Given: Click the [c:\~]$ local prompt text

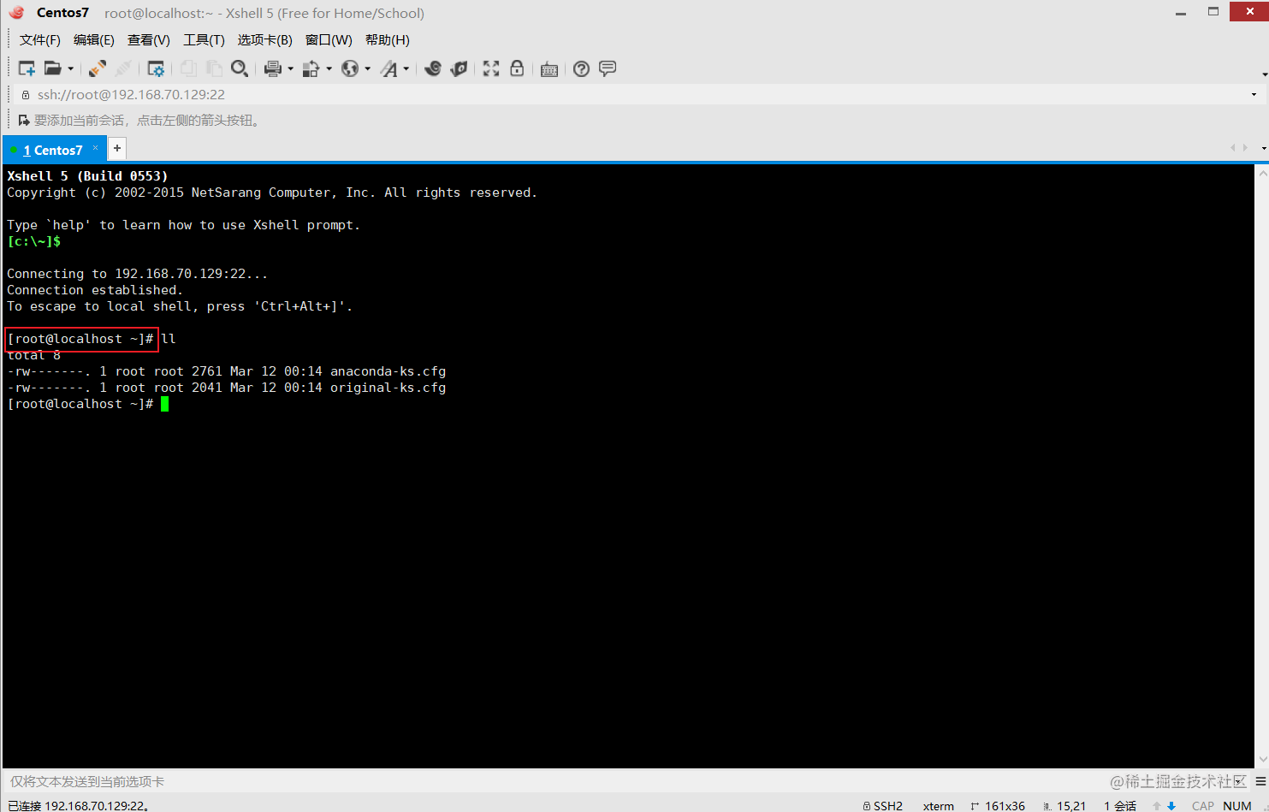Looking at the screenshot, I should point(34,241).
